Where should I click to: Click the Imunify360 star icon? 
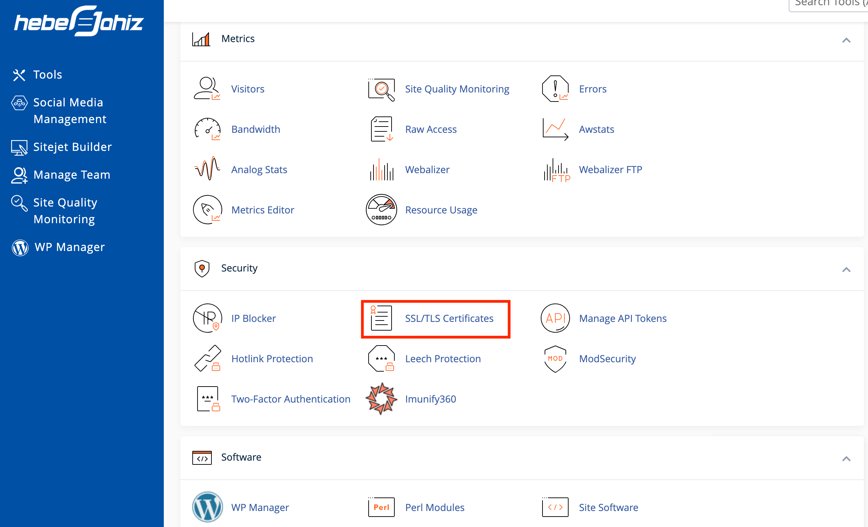(381, 399)
